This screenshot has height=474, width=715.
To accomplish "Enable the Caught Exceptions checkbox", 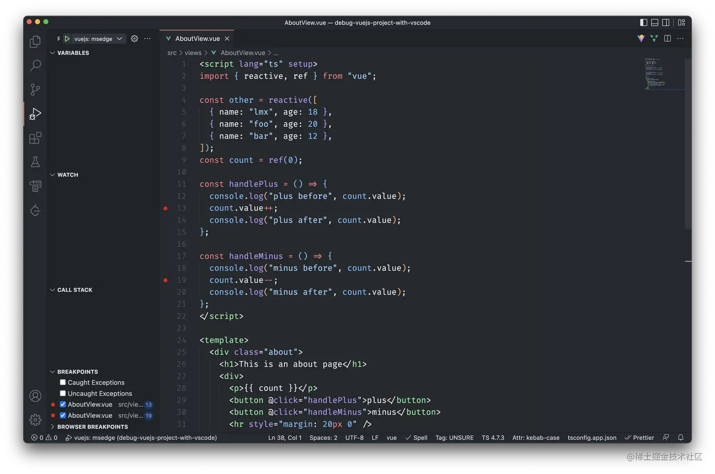I will tap(62, 382).
